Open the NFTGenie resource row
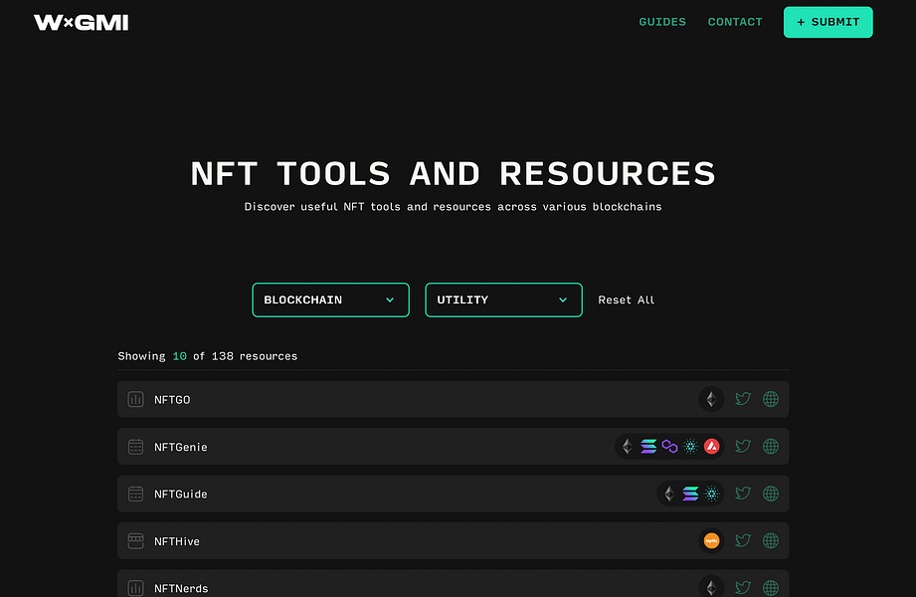 pos(453,447)
